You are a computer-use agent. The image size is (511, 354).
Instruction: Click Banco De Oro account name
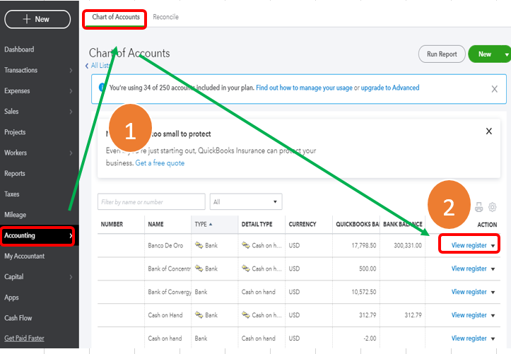(165, 245)
